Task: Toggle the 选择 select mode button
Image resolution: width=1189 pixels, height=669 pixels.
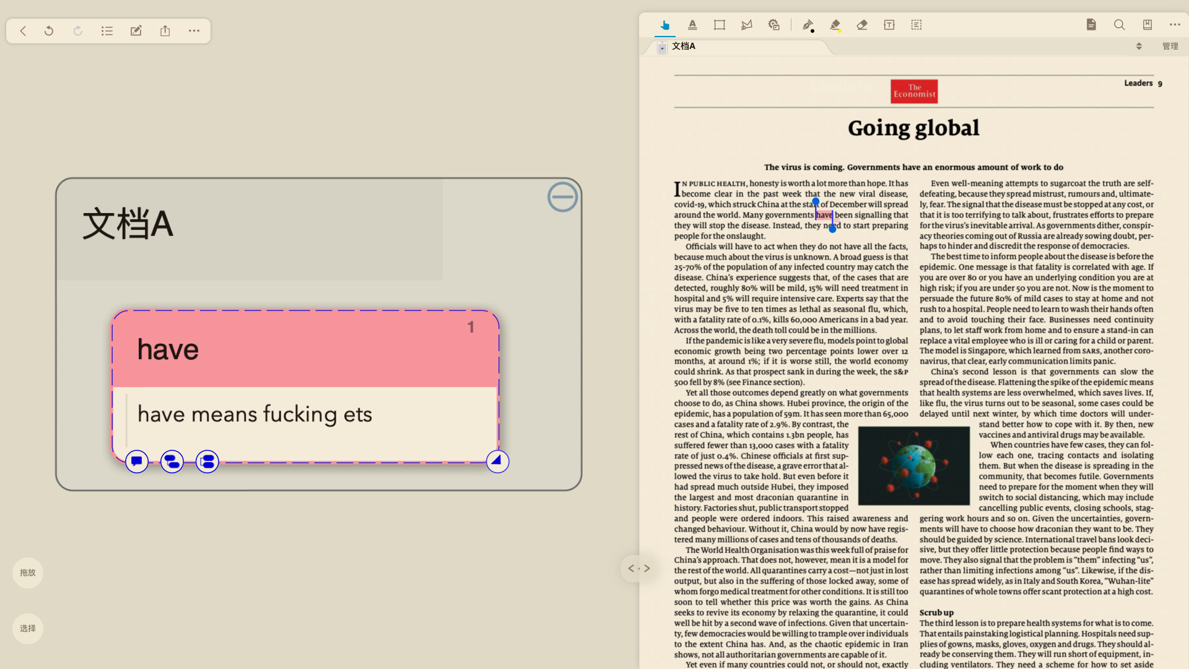Action: coord(28,629)
